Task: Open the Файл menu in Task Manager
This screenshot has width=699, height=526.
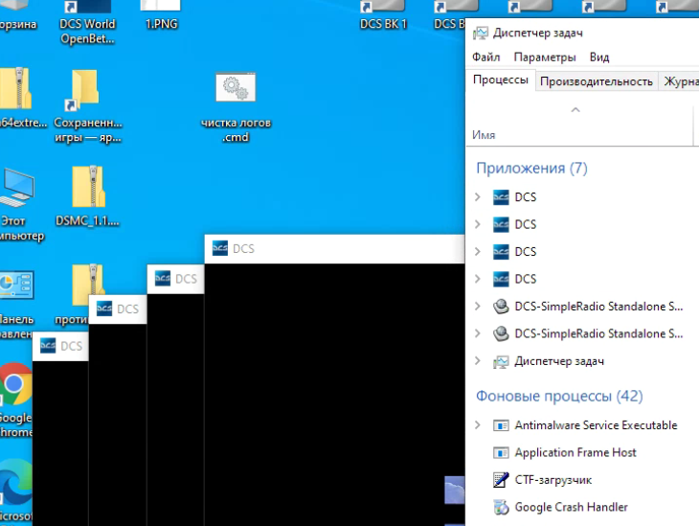Action: tap(485, 57)
